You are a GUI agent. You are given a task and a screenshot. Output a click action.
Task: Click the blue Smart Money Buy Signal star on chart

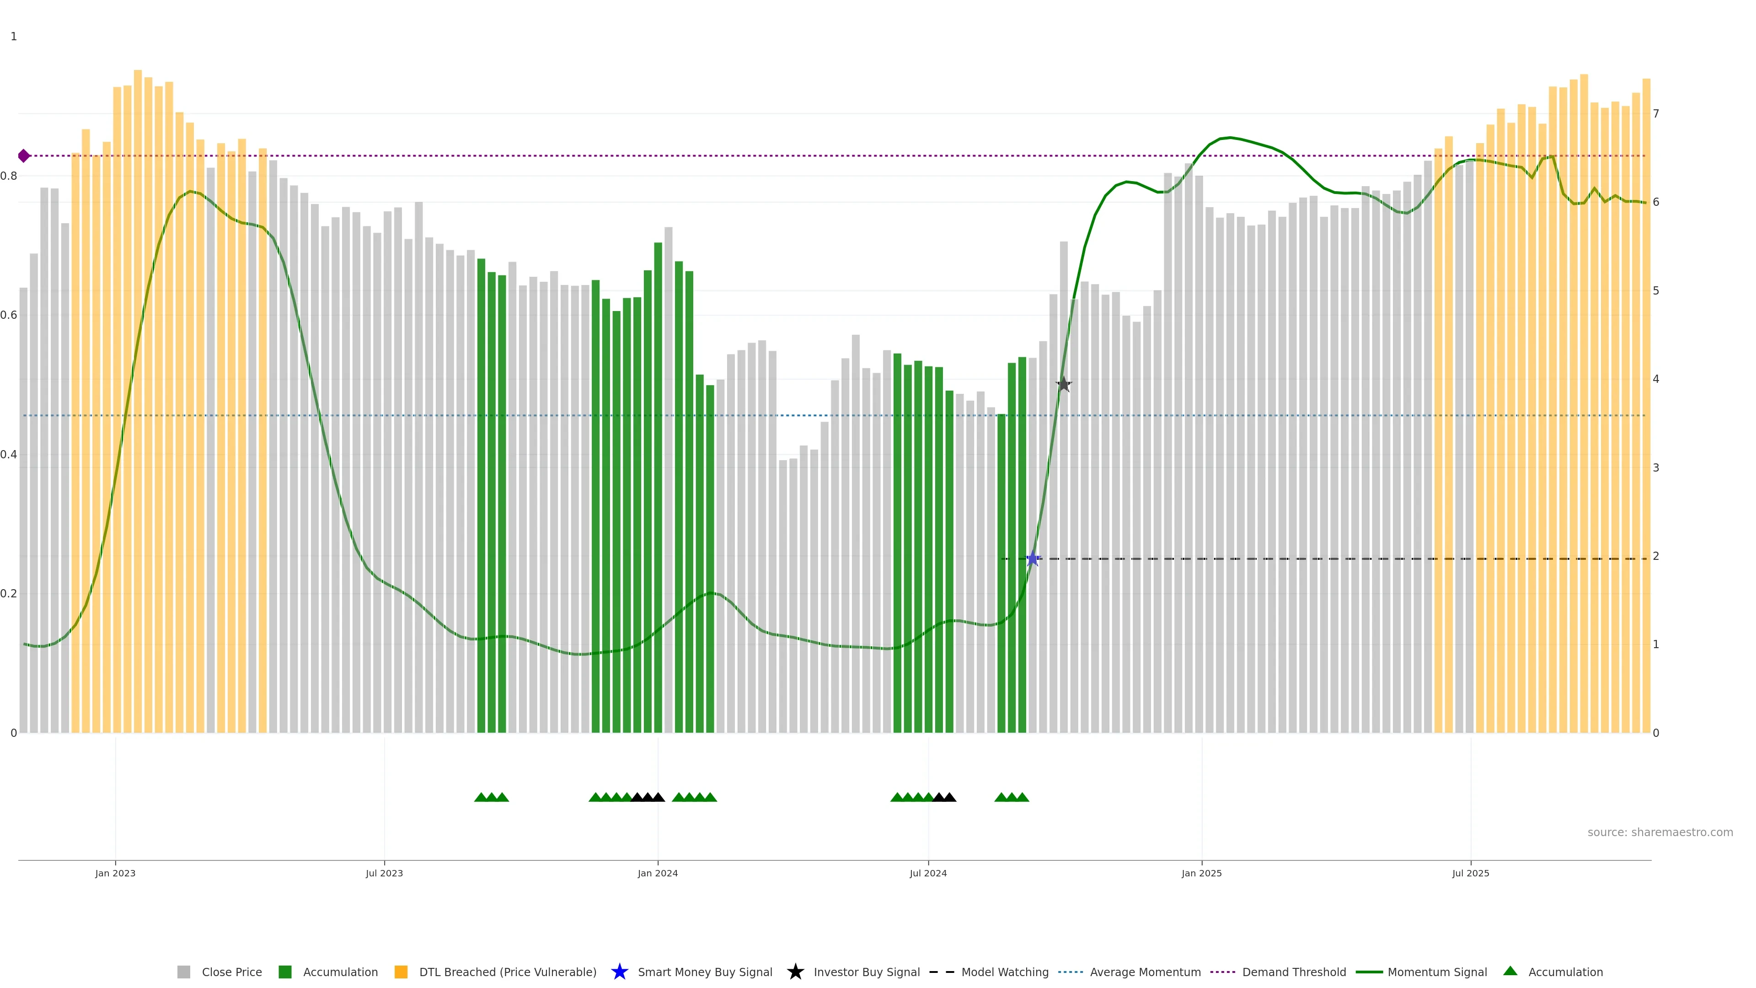pos(1033,559)
